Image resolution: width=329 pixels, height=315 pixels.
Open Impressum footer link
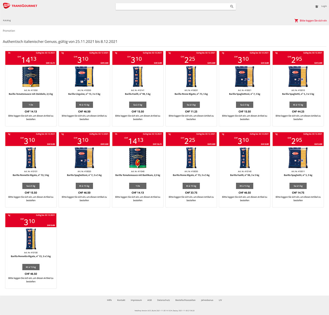[136, 300]
